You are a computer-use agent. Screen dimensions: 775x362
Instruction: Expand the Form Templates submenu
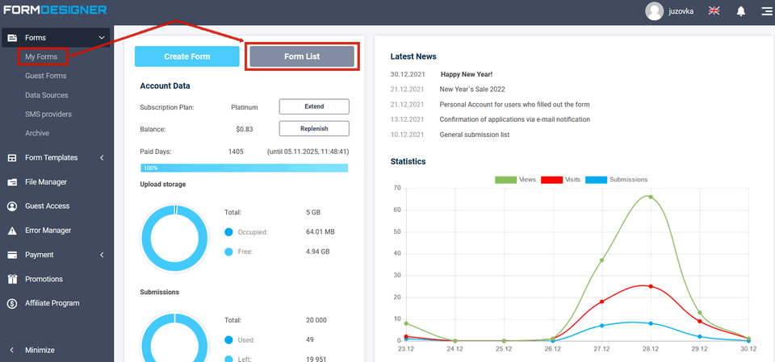102,158
